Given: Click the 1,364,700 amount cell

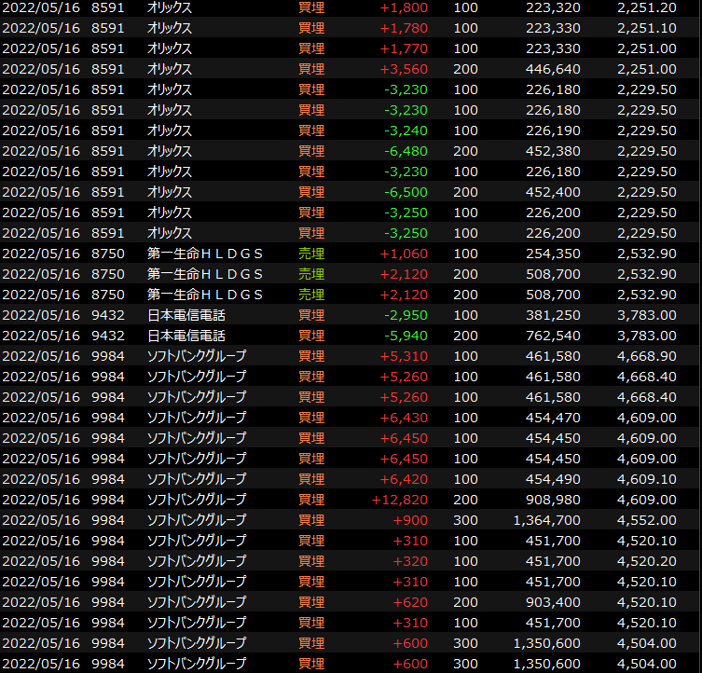Looking at the screenshot, I should (x=546, y=520).
